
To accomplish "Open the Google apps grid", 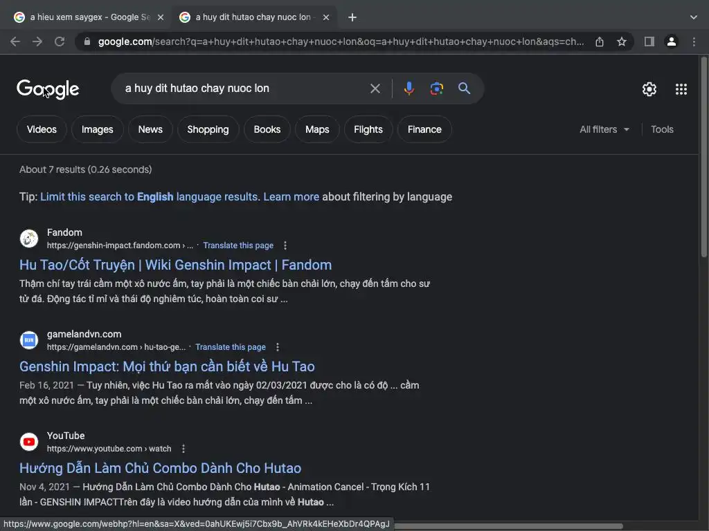I will 681,89.
